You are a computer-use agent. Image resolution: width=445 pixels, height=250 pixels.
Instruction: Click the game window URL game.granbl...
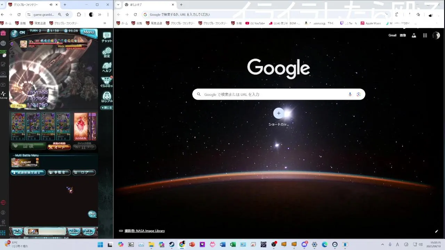tap(43, 15)
